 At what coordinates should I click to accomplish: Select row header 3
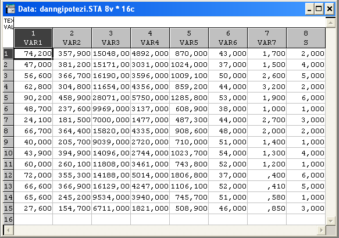8,76
